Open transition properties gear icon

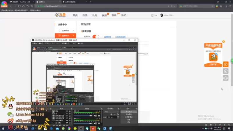118,114
